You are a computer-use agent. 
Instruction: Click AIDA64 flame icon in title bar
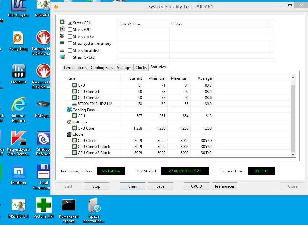coord(56,7)
